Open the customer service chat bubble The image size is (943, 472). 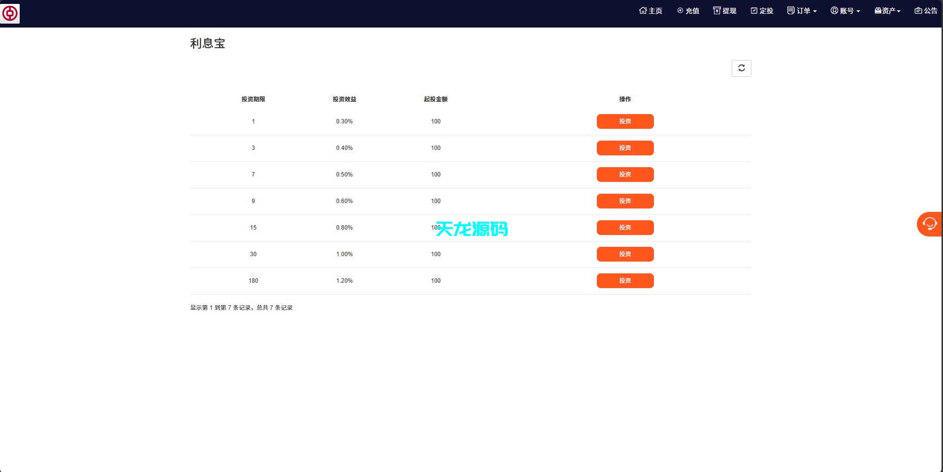click(x=929, y=224)
